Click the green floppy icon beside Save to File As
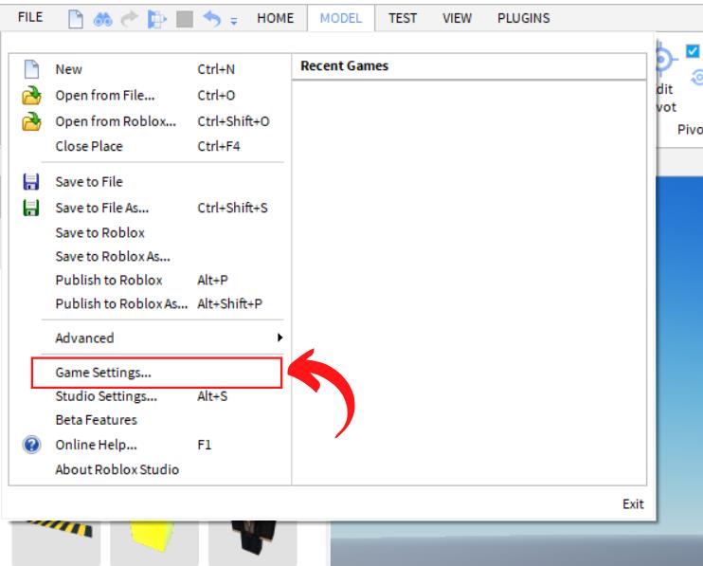The image size is (703, 566). (x=31, y=208)
